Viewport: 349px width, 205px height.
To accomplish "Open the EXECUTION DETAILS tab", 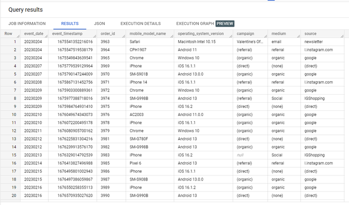I will 140,24.
